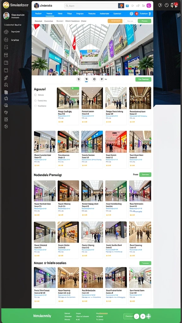Click the dark square icon with orange symbol

point(121,6)
